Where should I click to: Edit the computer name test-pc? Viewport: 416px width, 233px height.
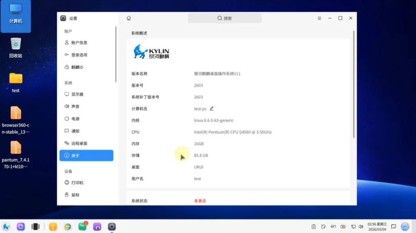212,108
